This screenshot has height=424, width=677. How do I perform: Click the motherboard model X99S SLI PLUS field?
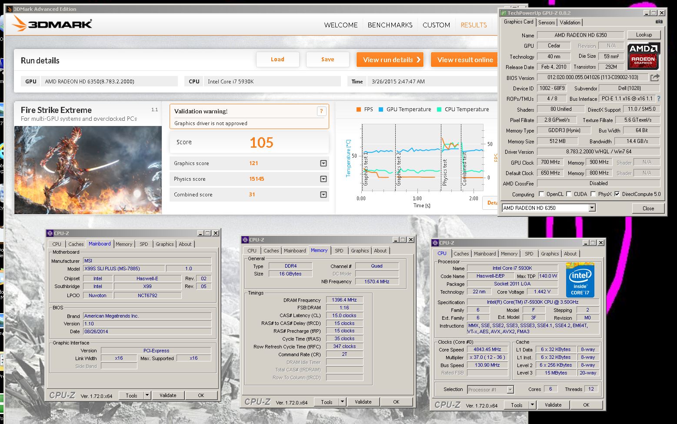coord(124,268)
